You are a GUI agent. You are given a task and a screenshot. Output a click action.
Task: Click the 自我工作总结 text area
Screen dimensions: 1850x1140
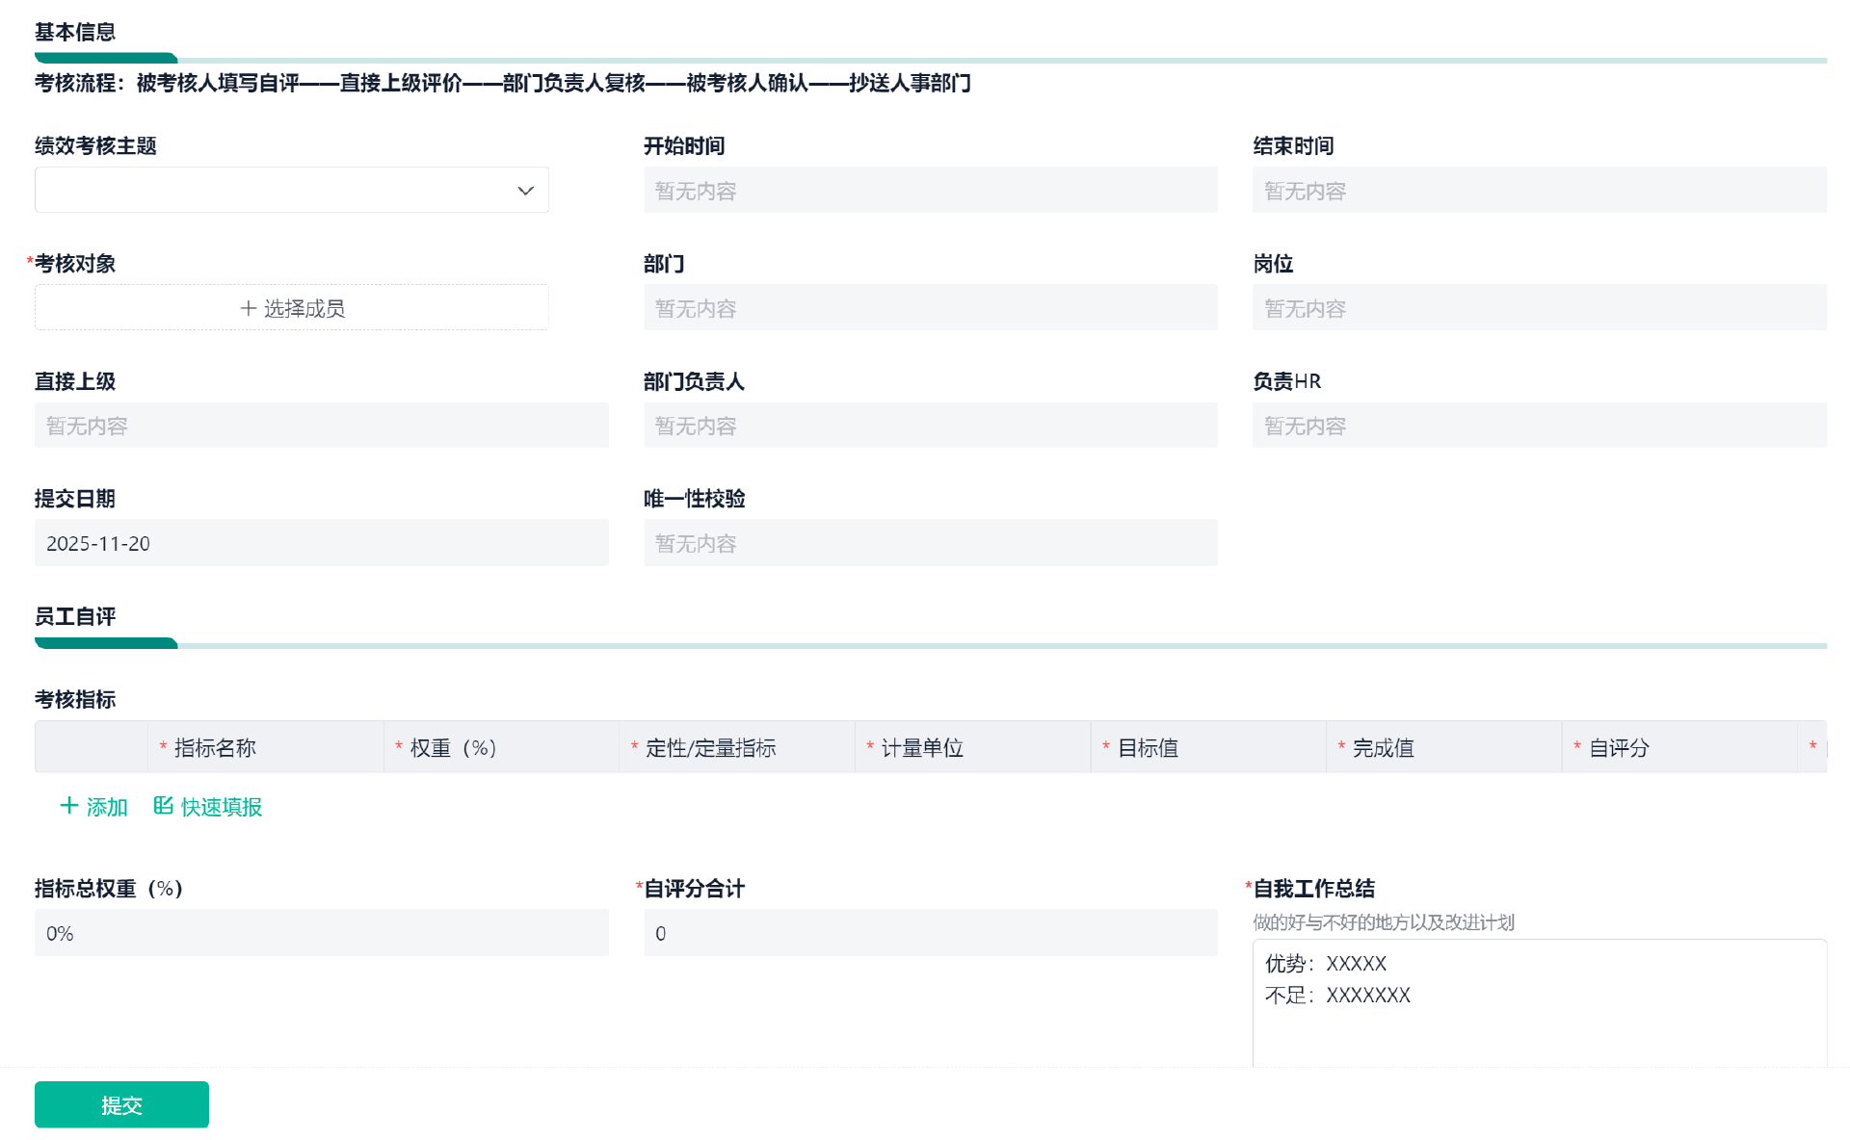tap(1539, 1006)
